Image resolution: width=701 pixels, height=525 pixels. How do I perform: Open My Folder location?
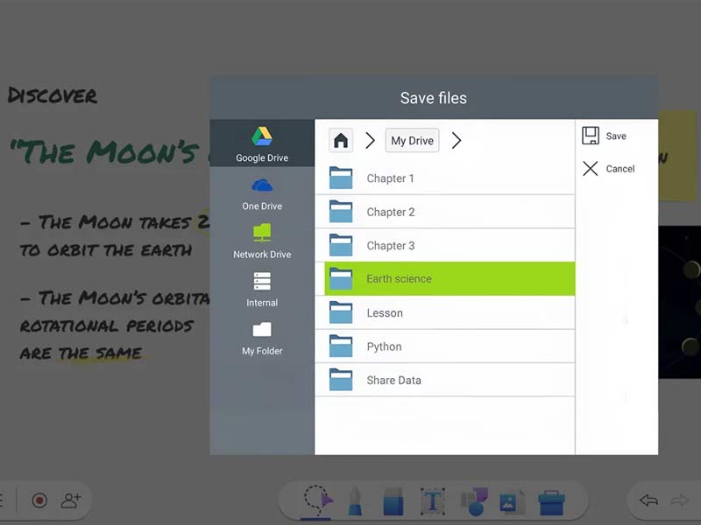pyautogui.click(x=262, y=338)
